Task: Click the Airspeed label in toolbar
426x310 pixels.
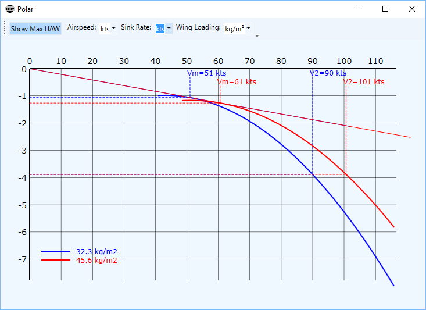Action: (81, 28)
